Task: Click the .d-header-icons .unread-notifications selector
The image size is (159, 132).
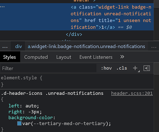Action: pos(52,93)
